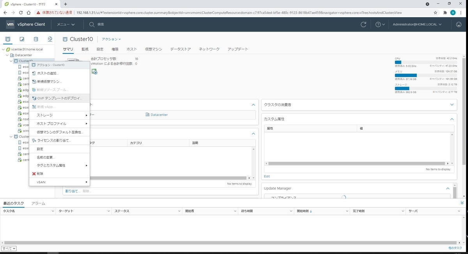The image size is (468, 254).
Task: Expand the クラスタの消費者 card
Action: point(452,104)
